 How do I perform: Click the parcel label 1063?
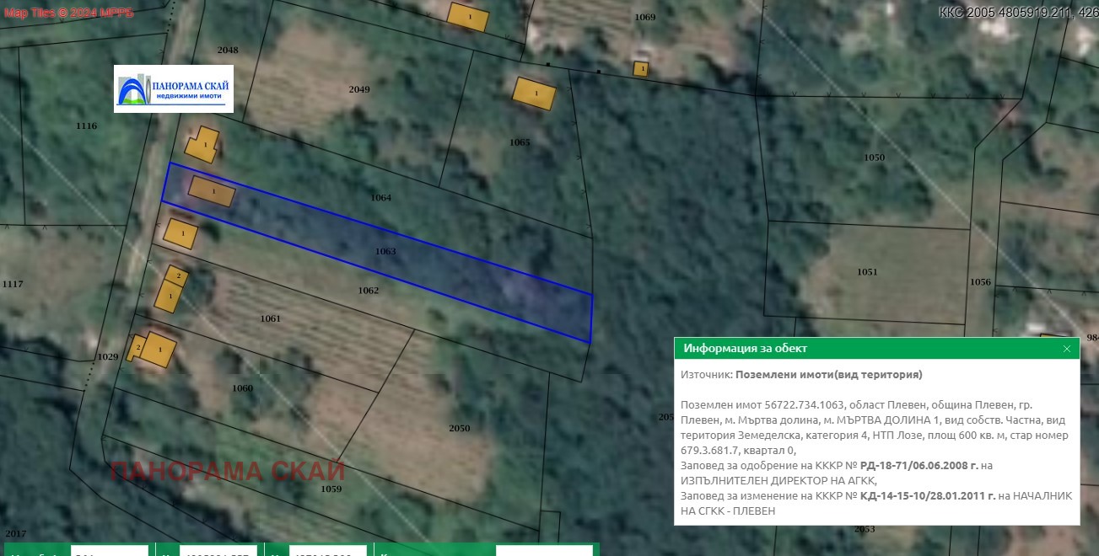pos(385,251)
